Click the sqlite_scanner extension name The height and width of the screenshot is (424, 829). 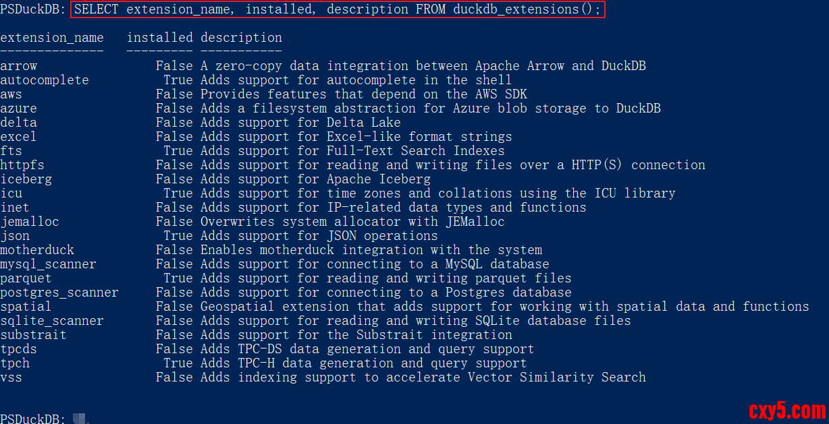(52, 321)
